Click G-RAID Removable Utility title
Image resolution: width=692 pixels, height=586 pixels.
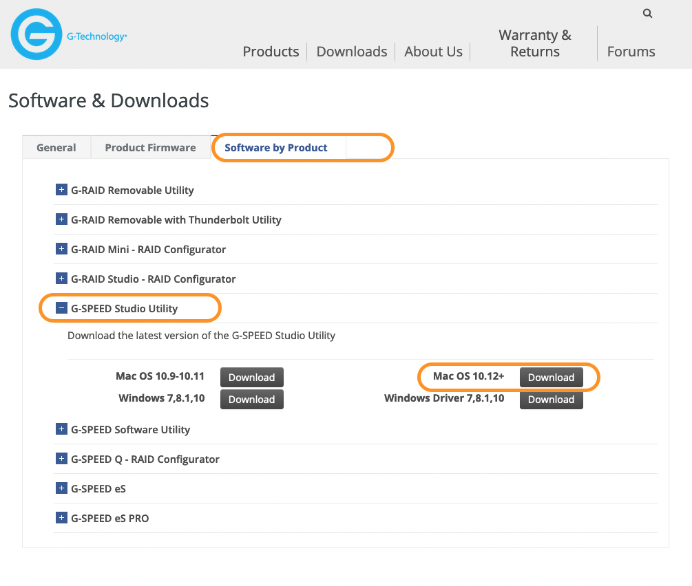132,190
